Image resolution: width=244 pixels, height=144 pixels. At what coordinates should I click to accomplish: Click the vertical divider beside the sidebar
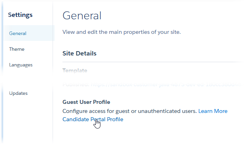(x=53, y=73)
